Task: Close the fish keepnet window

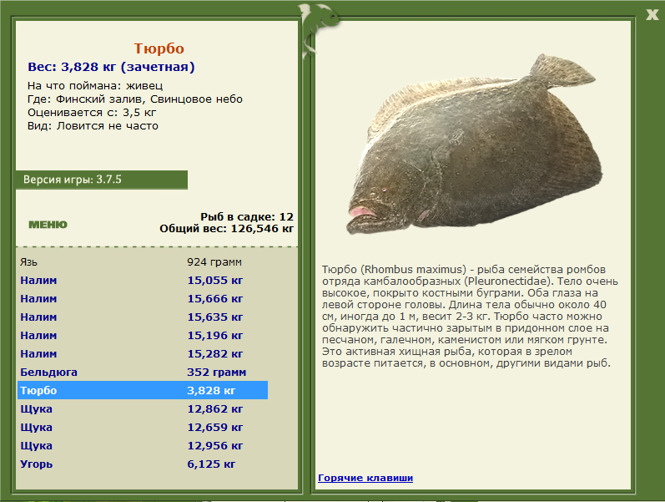Action: [652, 15]
